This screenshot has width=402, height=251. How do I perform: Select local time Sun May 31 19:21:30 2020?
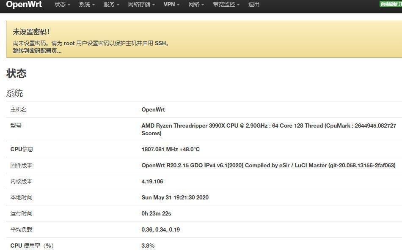175,197
